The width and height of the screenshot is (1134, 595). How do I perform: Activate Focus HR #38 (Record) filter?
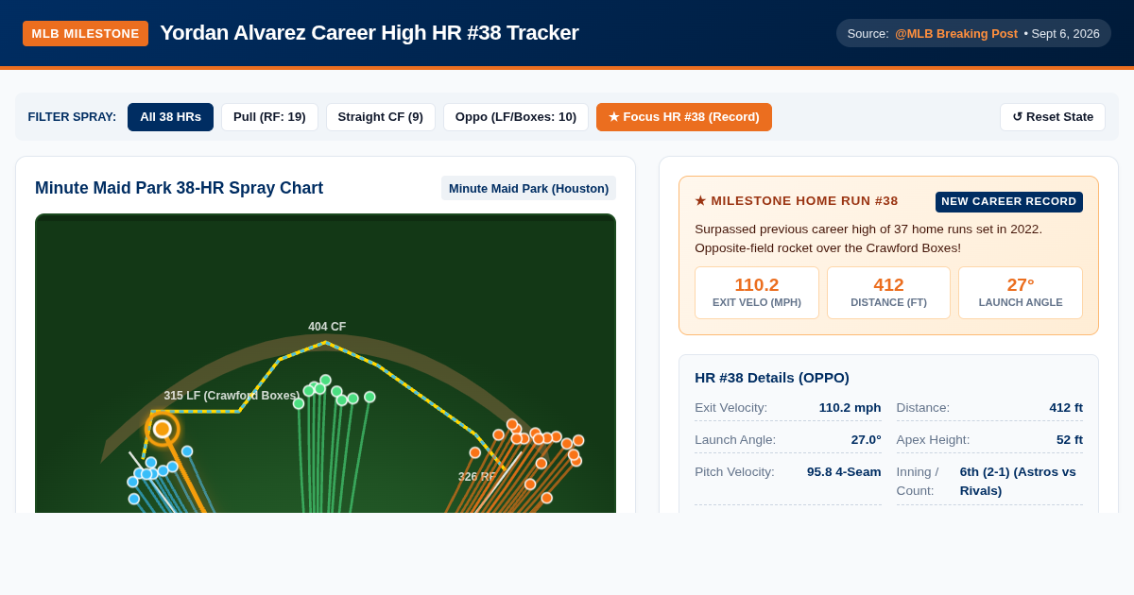click(684, 117)
